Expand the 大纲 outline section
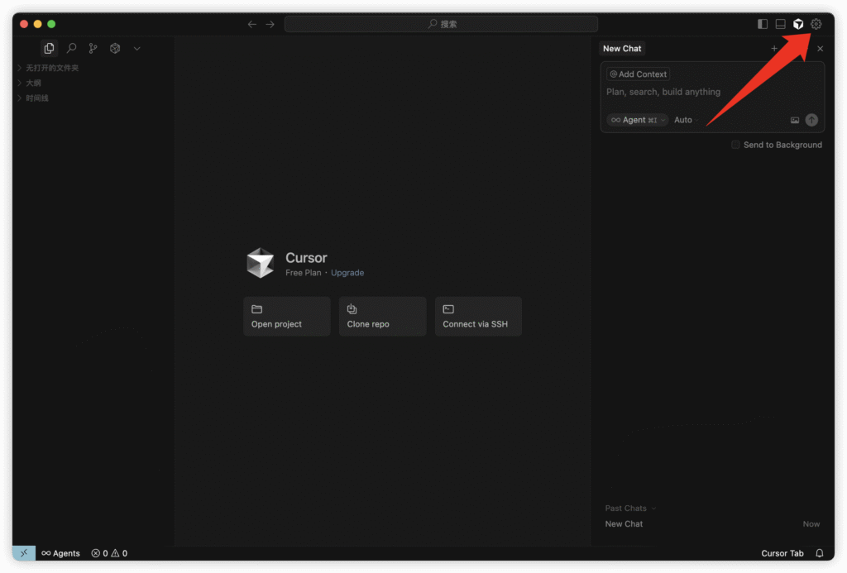Viewport: 847px width, 573px height. tap(33, 83)
